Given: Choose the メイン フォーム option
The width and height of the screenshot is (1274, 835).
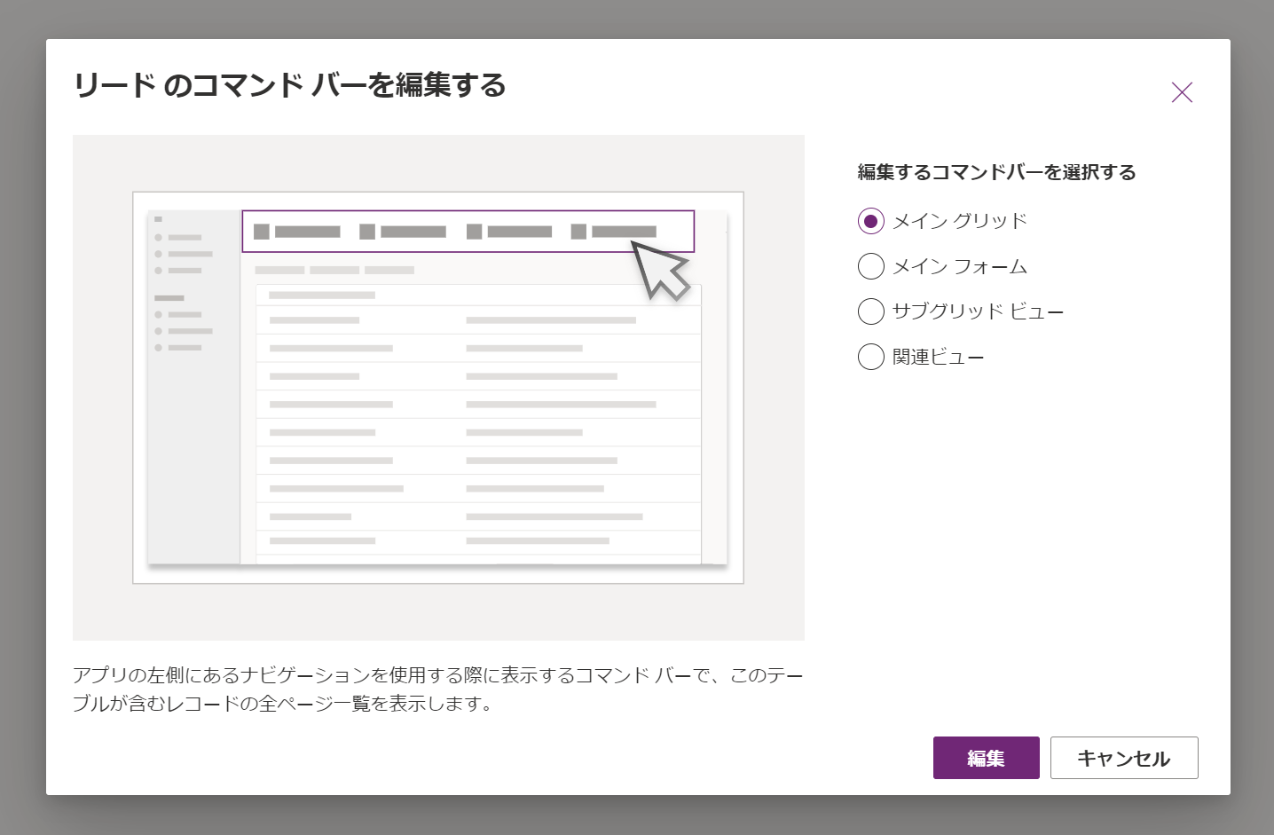Looking at the screenshot, I should coord(871,266).
